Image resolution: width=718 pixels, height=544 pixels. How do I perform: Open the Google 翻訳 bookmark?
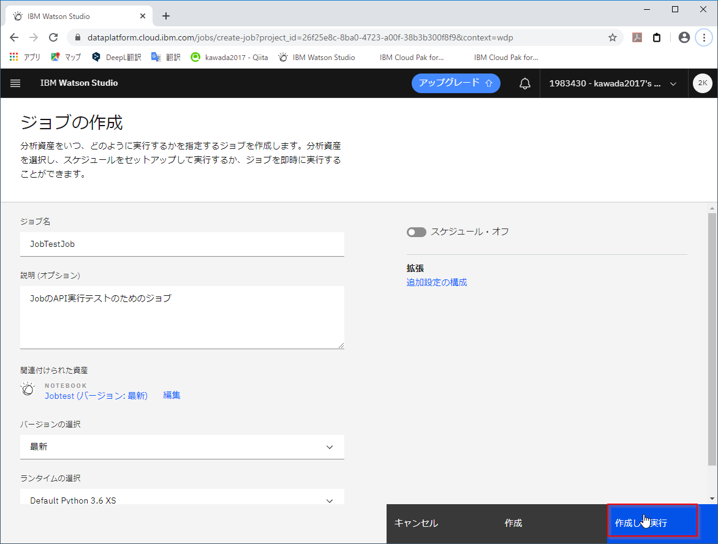166,57
